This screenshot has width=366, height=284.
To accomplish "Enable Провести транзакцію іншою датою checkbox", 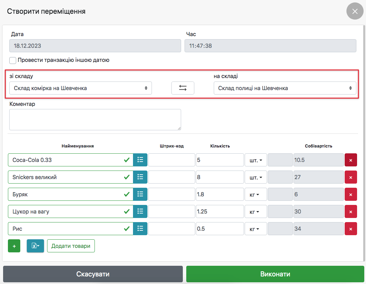I will pyautogui.click(x=13, y=61).
